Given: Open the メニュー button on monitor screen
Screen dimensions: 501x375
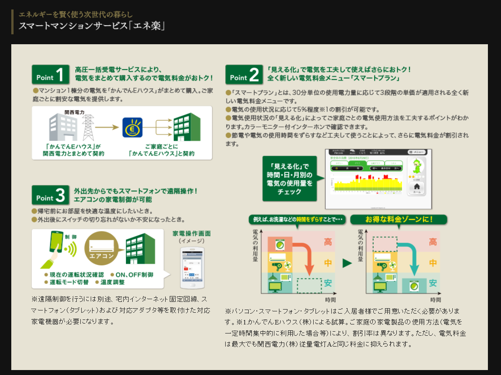Looking at the screenshot, I should [x=416, y=153].
